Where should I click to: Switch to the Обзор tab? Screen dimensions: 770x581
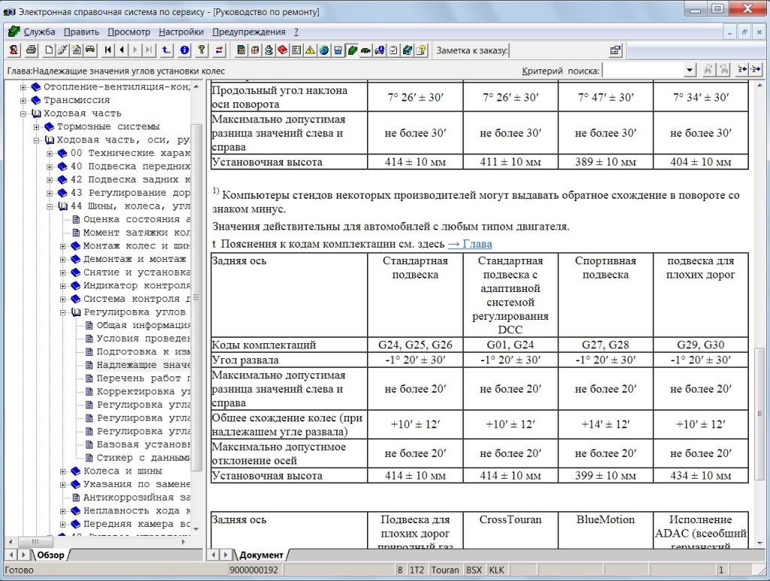point(50,555)
